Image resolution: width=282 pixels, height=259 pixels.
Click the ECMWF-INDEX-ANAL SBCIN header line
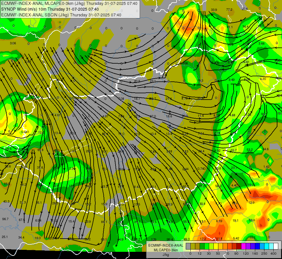coord(61,15)
